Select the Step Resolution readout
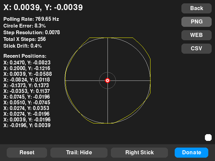Viewport: 215px width, 161px height. 32,33
